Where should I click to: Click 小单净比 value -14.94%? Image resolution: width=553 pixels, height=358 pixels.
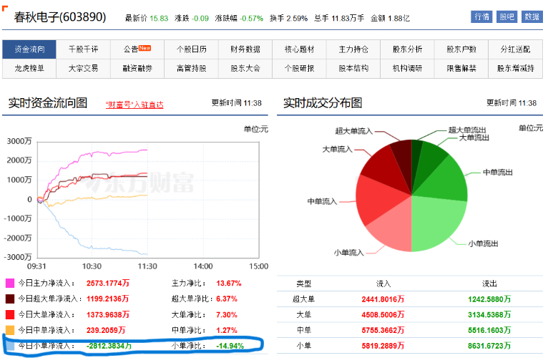pos(230,346)
